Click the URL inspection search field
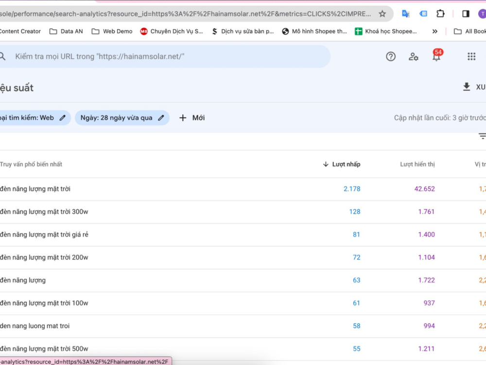The width and height of the screenshot is (486, 365). pyautogui.click(x=165, y=56)
